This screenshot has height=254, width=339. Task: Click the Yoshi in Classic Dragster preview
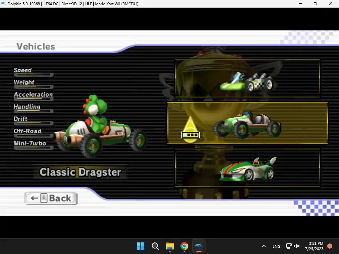tap(101, 126)
